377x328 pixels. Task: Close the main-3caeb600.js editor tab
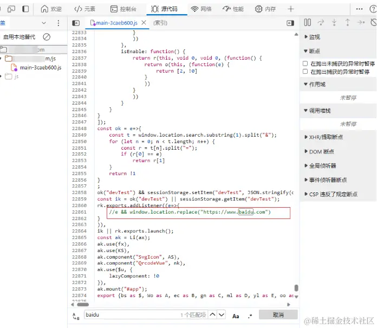tap(144, 23)
